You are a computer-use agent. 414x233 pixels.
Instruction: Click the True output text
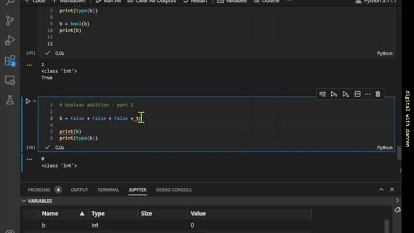coord(47,78)
